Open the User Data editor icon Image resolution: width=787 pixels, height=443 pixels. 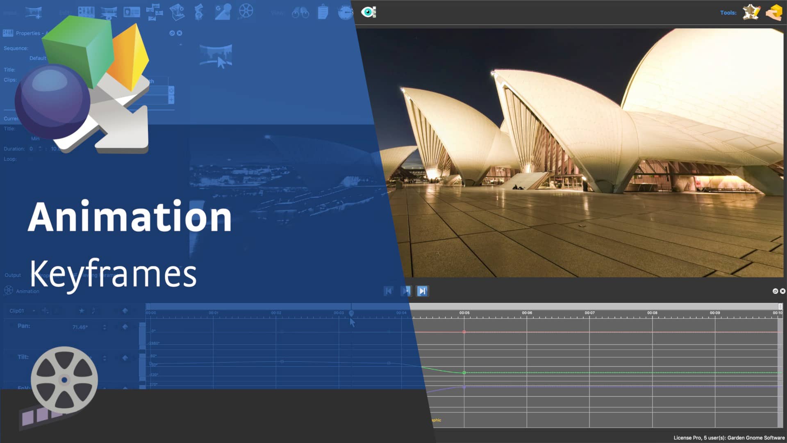(x=132, y=12)
